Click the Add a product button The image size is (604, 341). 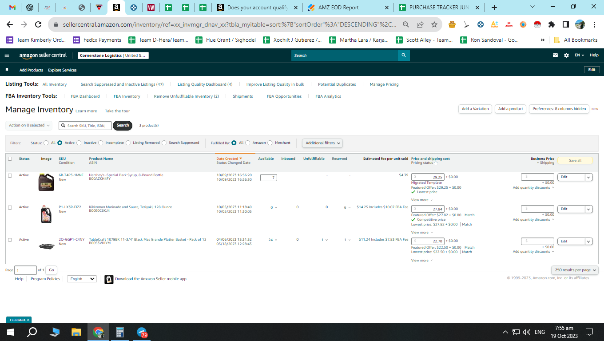[x=511, y=109]
